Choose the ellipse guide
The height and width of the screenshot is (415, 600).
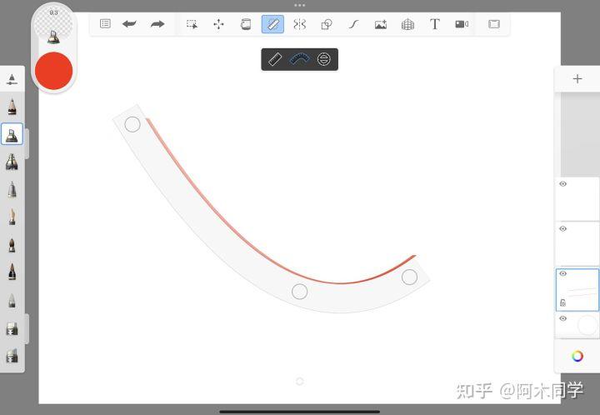coord(324,59)
